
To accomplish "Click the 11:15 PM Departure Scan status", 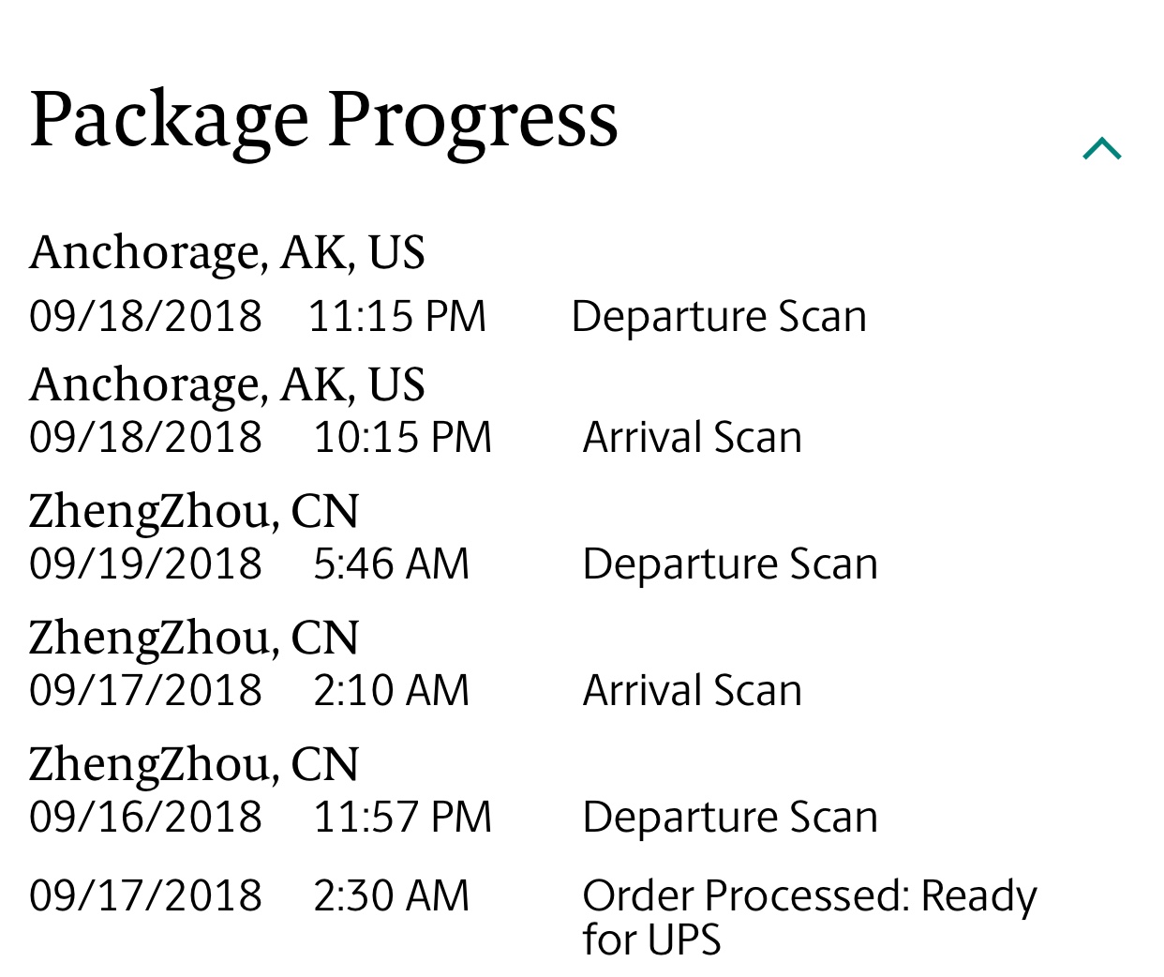I will [x=719, y=317].
